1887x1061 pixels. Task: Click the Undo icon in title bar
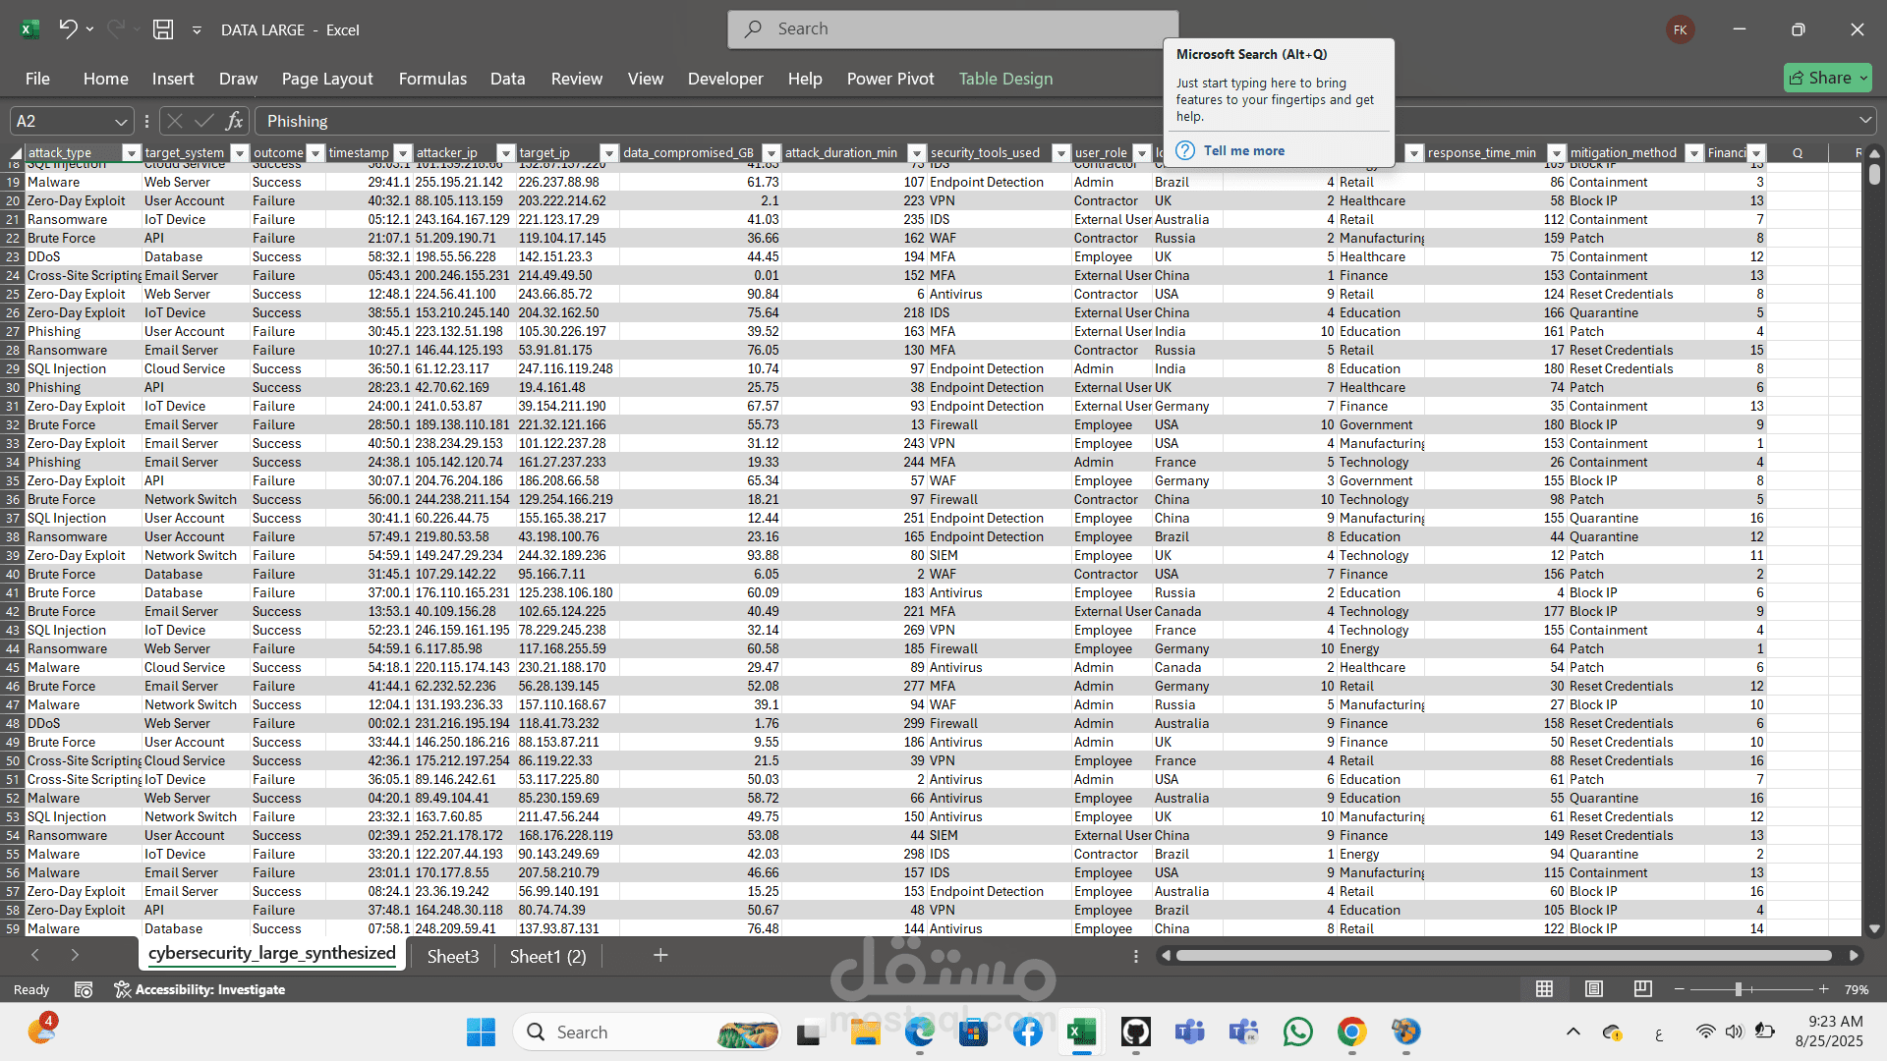[67, 29]
